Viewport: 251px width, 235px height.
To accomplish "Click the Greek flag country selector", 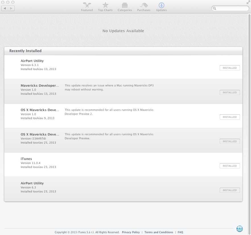I will [x=240, y=228].
